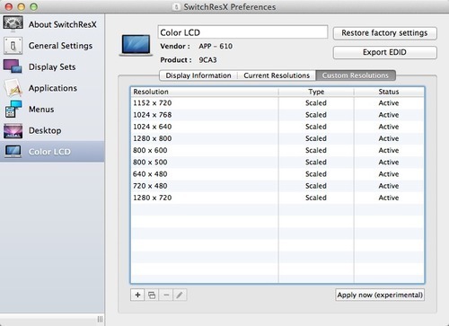Select the Applications icon in sidebar
This screenshot has width=449, height=326.
[13, 88]
